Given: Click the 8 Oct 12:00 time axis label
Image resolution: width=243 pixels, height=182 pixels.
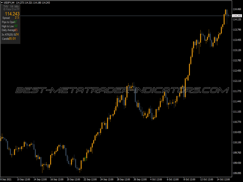Looking at the screenshot, I should [189, 179].
